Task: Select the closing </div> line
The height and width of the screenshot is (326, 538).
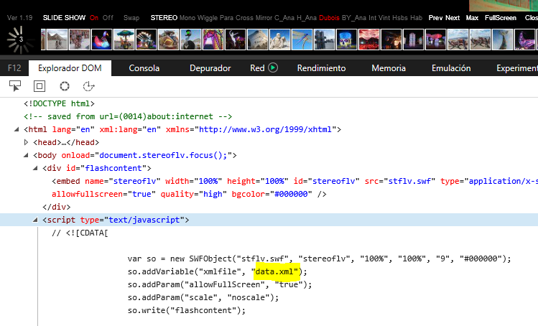Action: (57, 207)
